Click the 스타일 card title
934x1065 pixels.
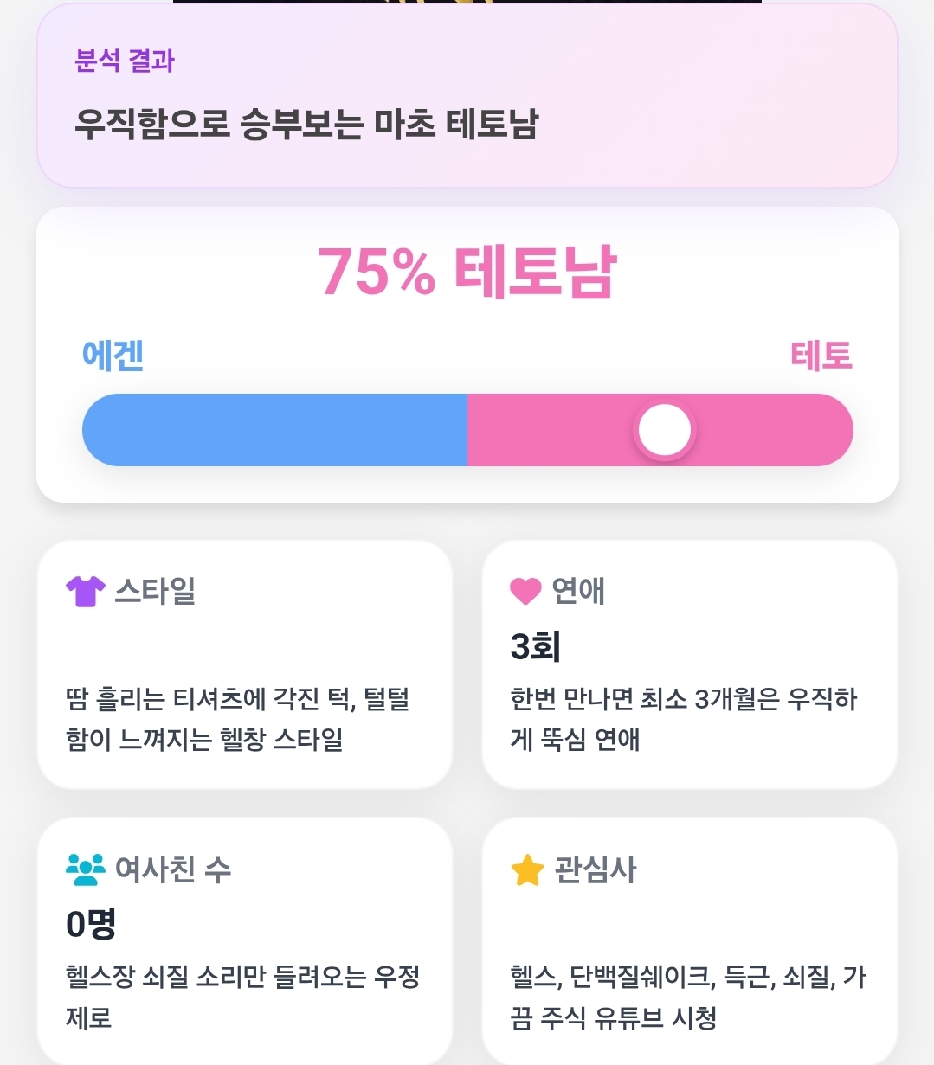tap(155, 592)
